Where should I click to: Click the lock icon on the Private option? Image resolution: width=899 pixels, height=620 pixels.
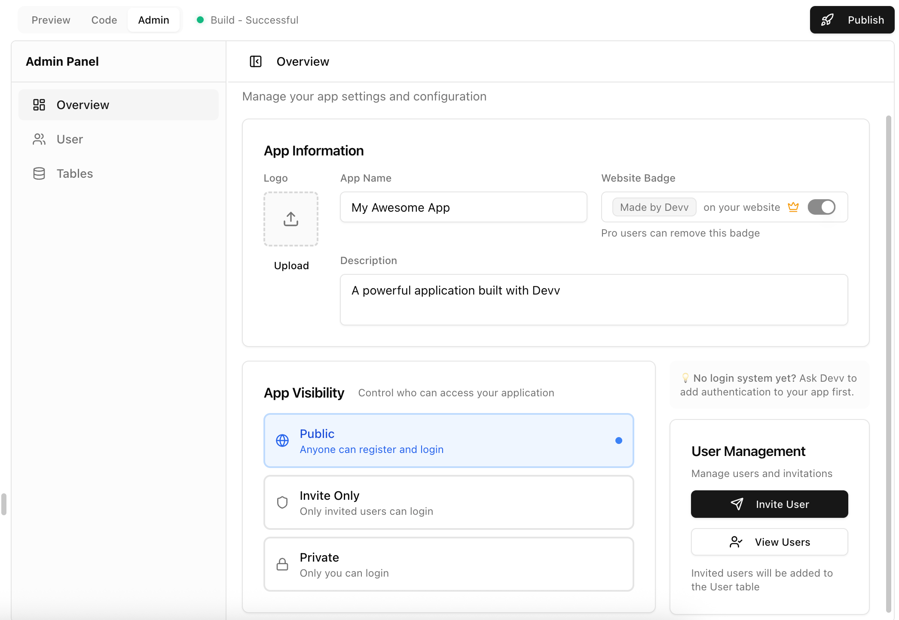(x=282, y=564)
